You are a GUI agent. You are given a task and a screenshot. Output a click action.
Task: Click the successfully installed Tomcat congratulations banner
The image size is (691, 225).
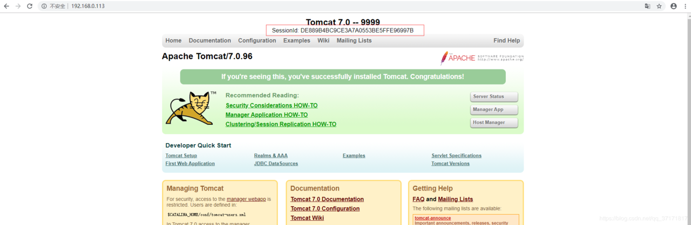343,77
